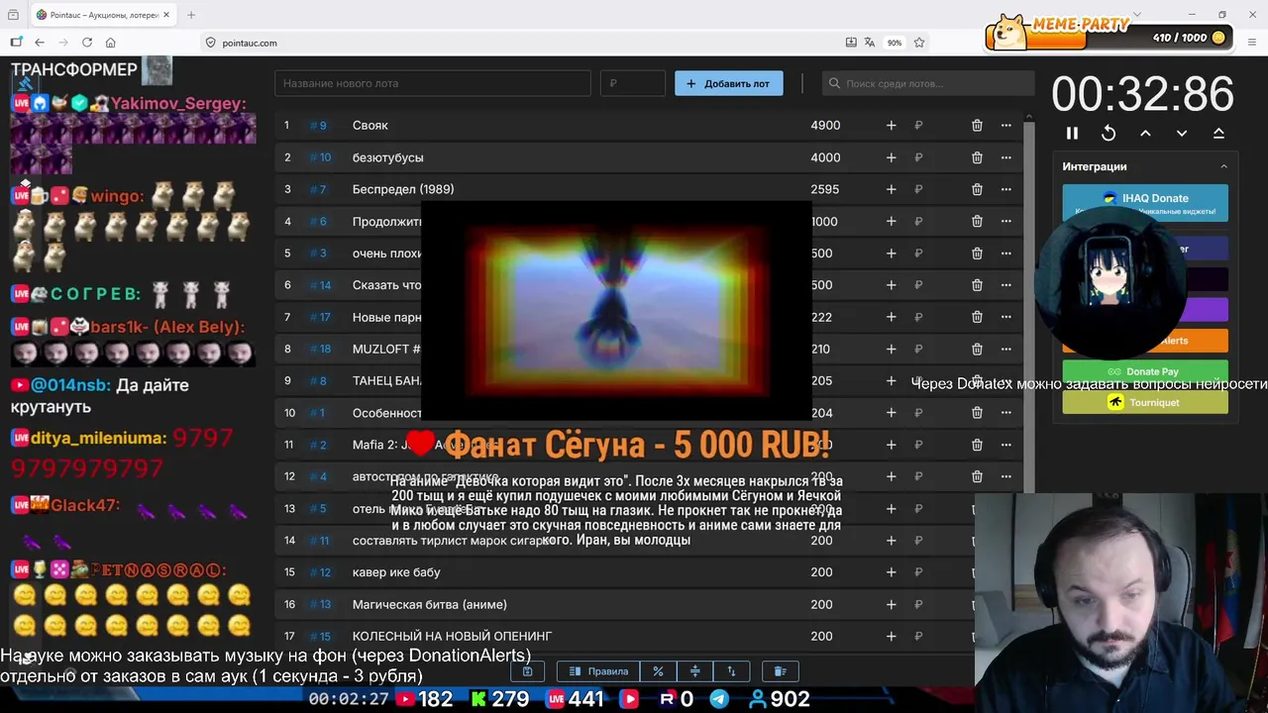Toggle the compact rows spacing button
The image size is (1268, 713).
[694, 671]
